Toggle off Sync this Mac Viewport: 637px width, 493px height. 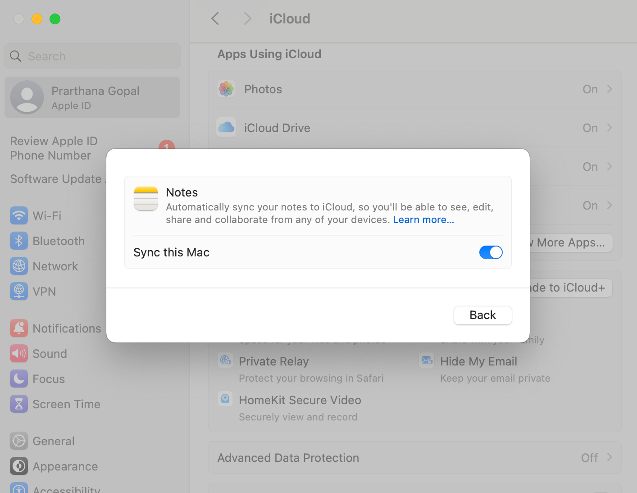(491, 252)
